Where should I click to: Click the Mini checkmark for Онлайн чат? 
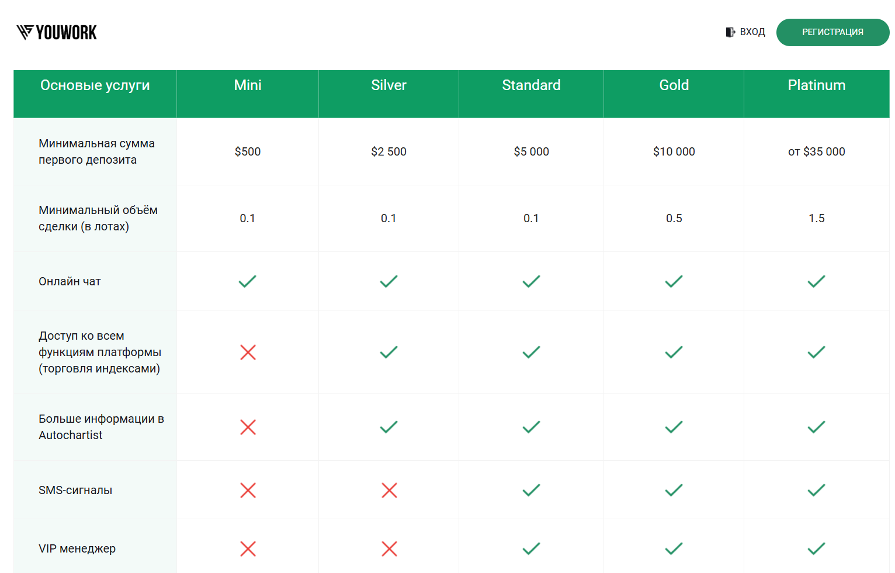tap(248, 281)
